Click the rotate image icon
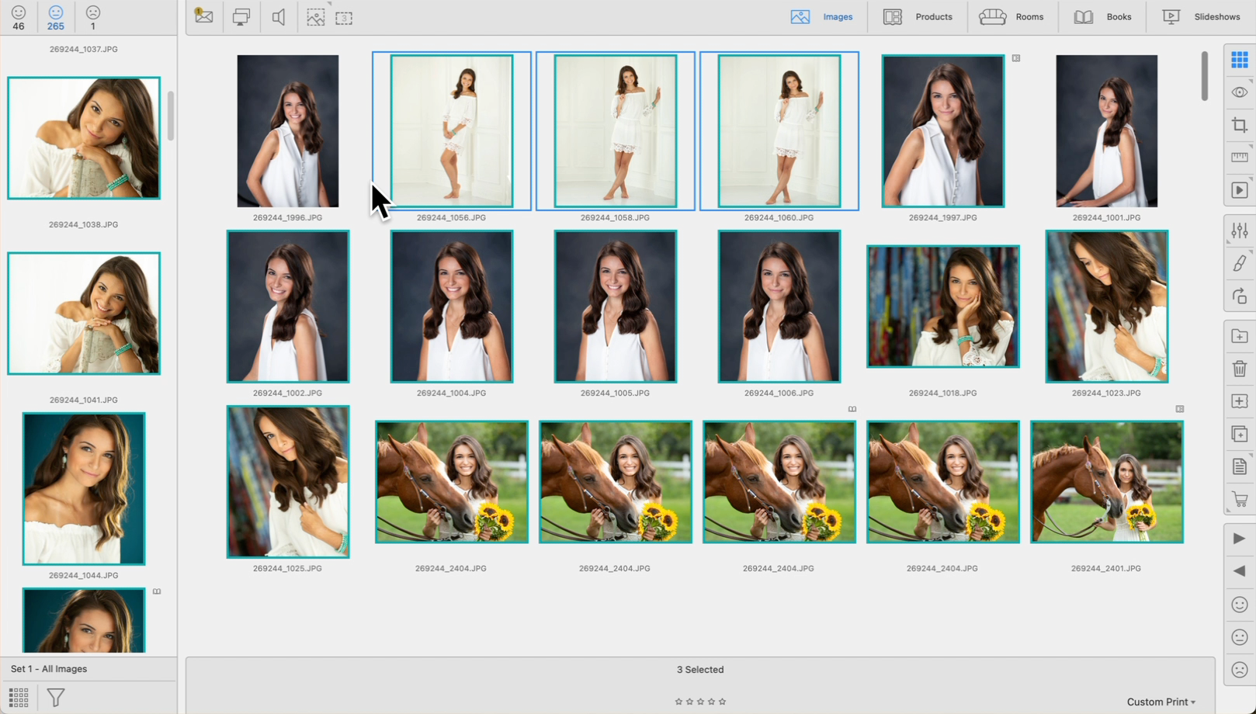The width and height of the screenshot is (1256, 714). pos(1239,296)
